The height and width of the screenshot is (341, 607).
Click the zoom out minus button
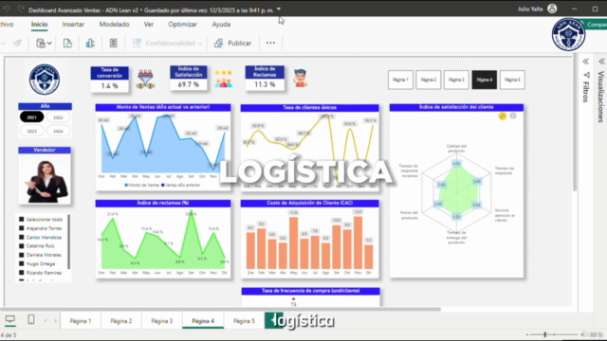(527, 334)
